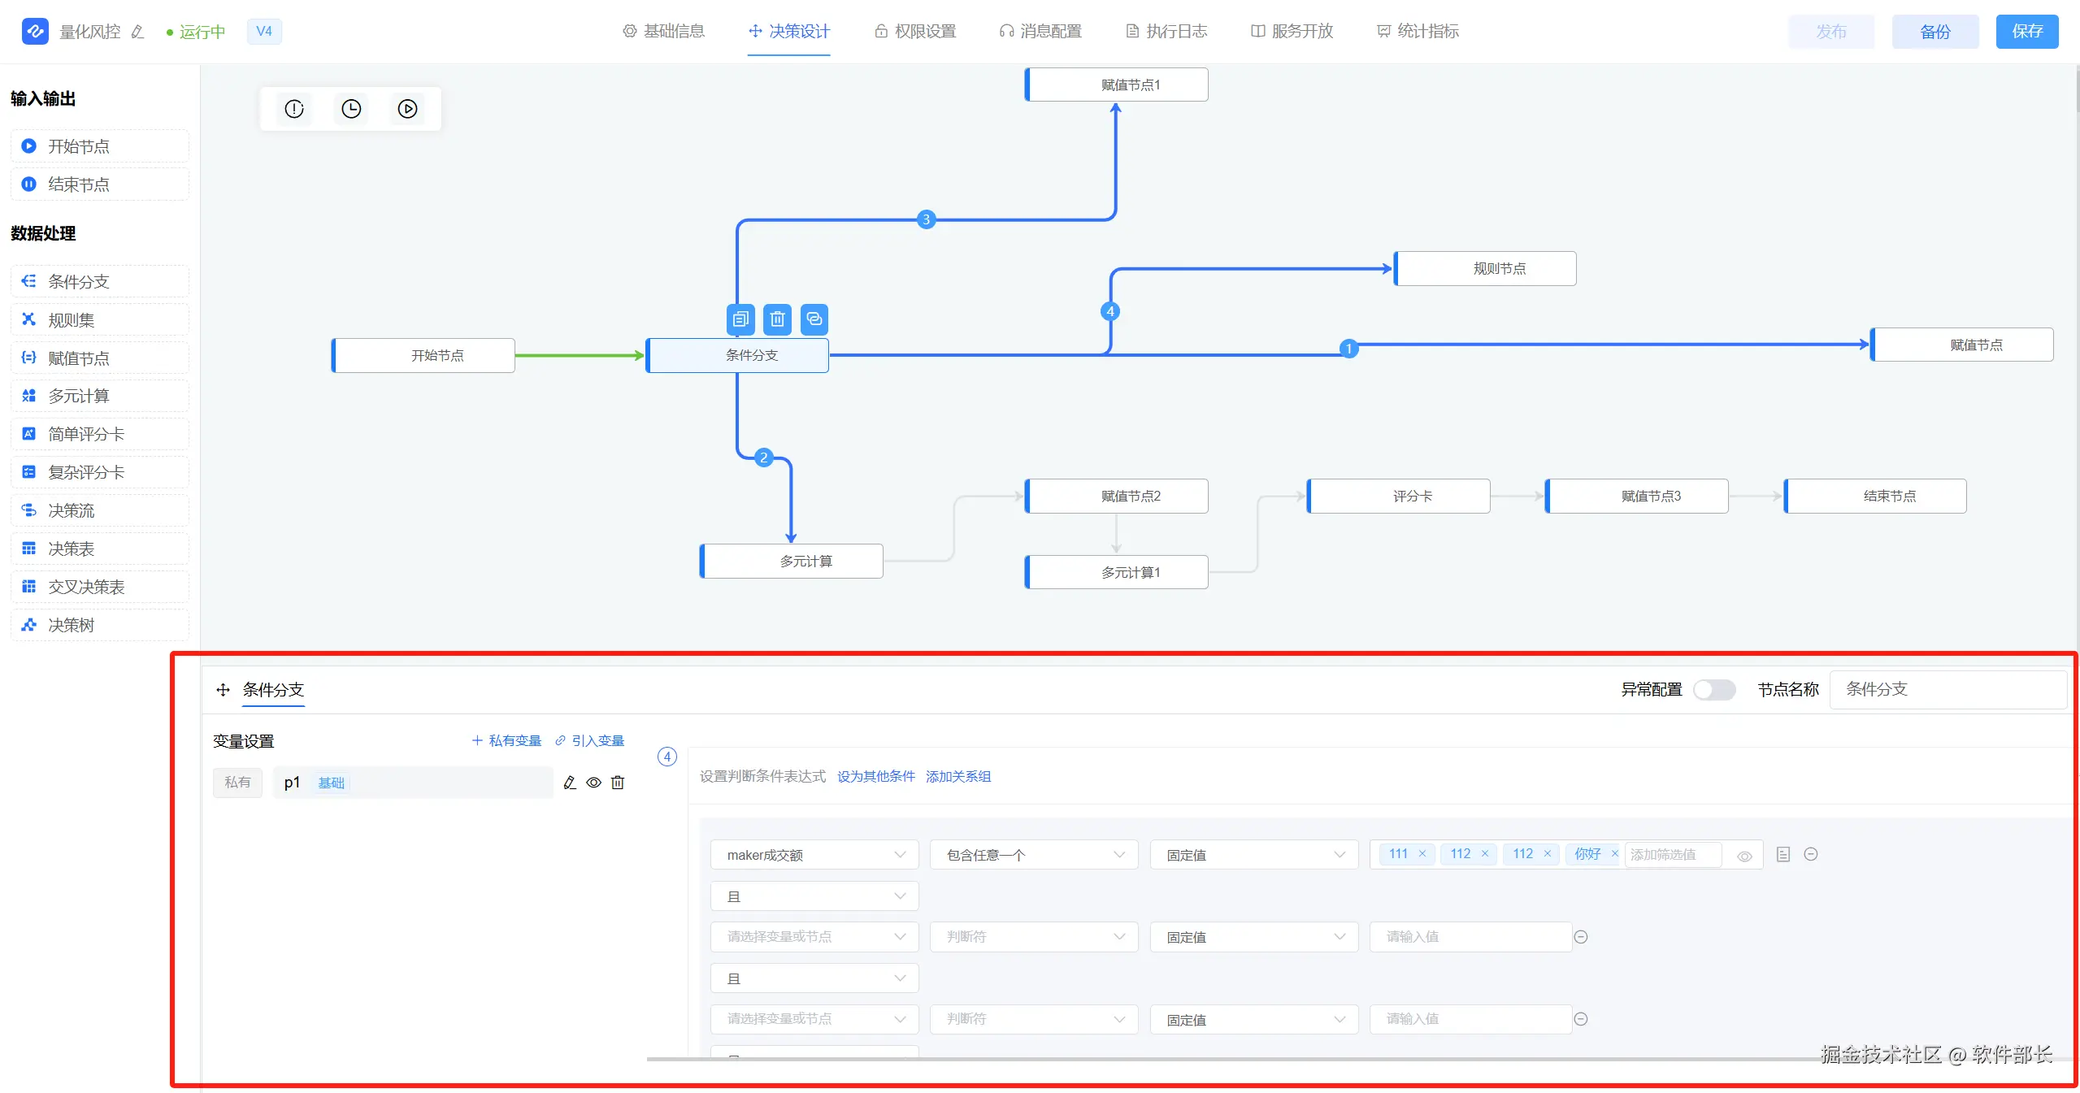This screenshot has height=1093, width=2080.
Task: Click the copy icon above 条件分支 node
Action: click(740, 319)
